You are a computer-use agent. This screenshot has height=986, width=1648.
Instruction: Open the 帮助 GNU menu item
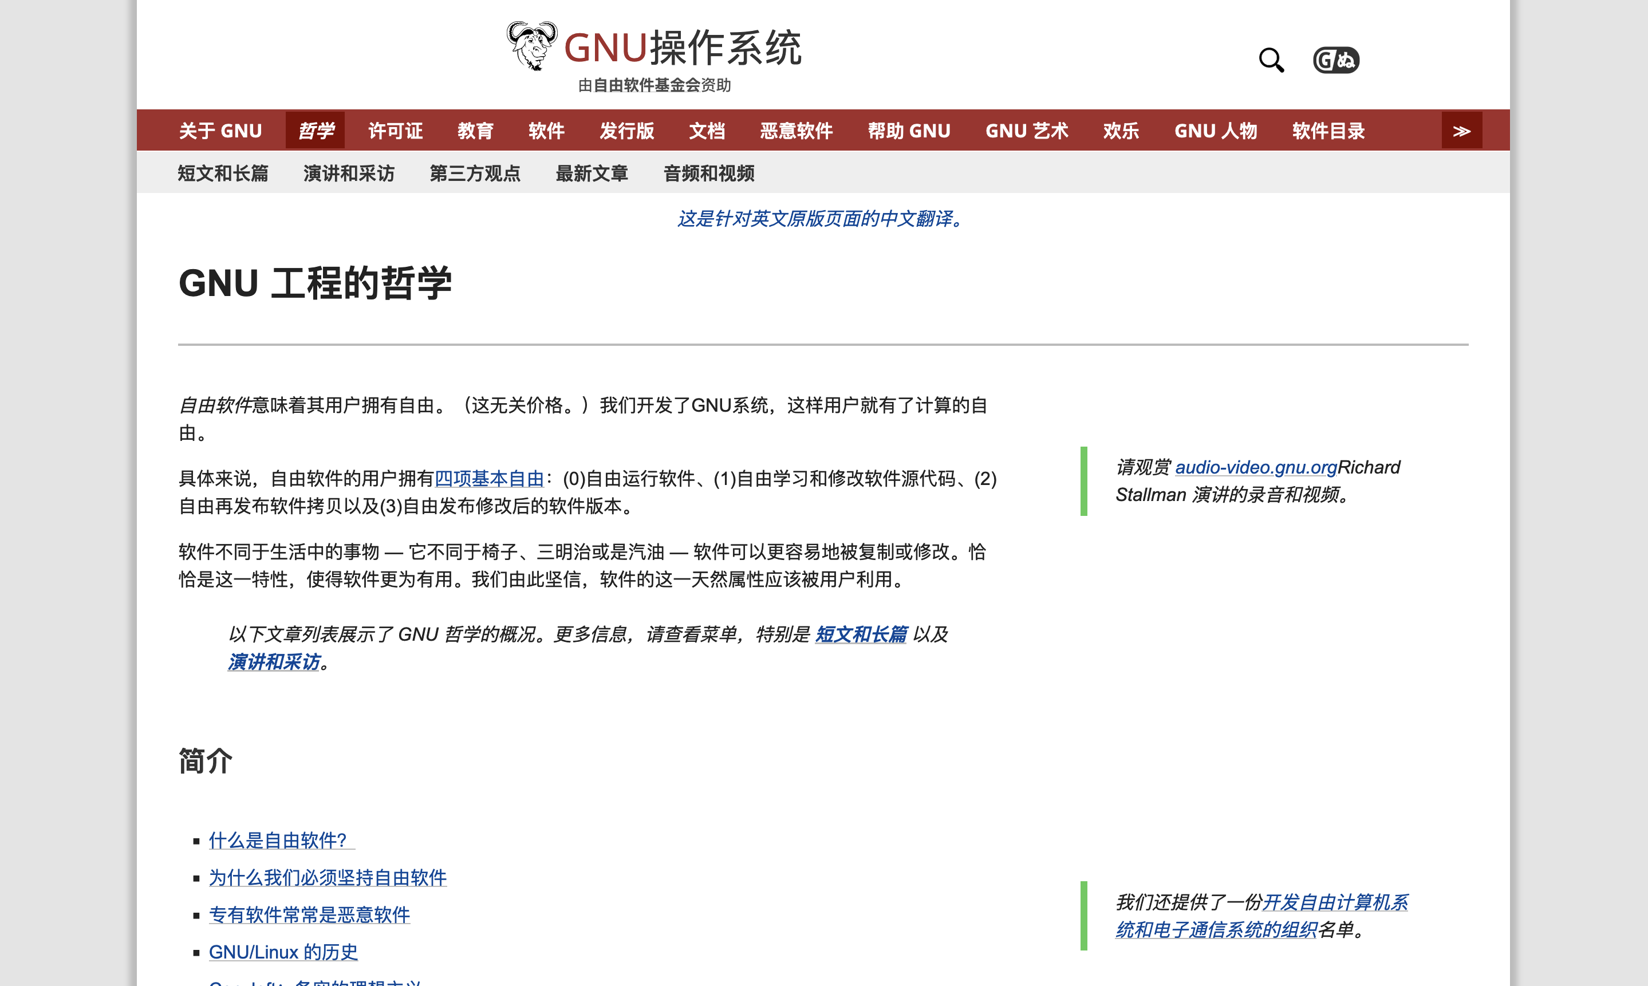coord(909,130)
